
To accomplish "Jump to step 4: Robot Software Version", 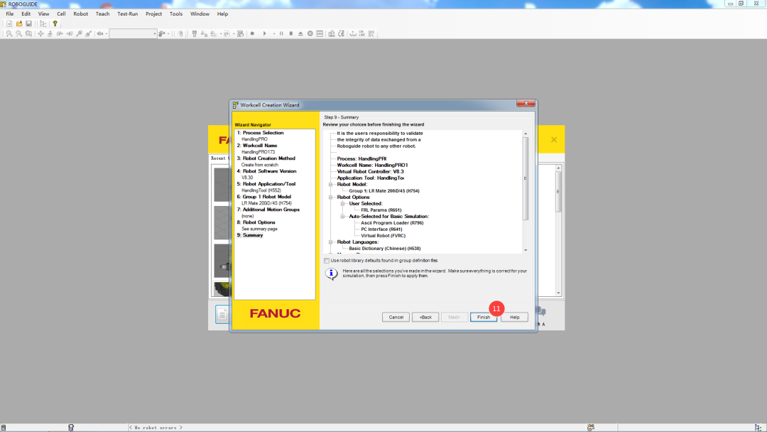I will [x=266, y=171].
